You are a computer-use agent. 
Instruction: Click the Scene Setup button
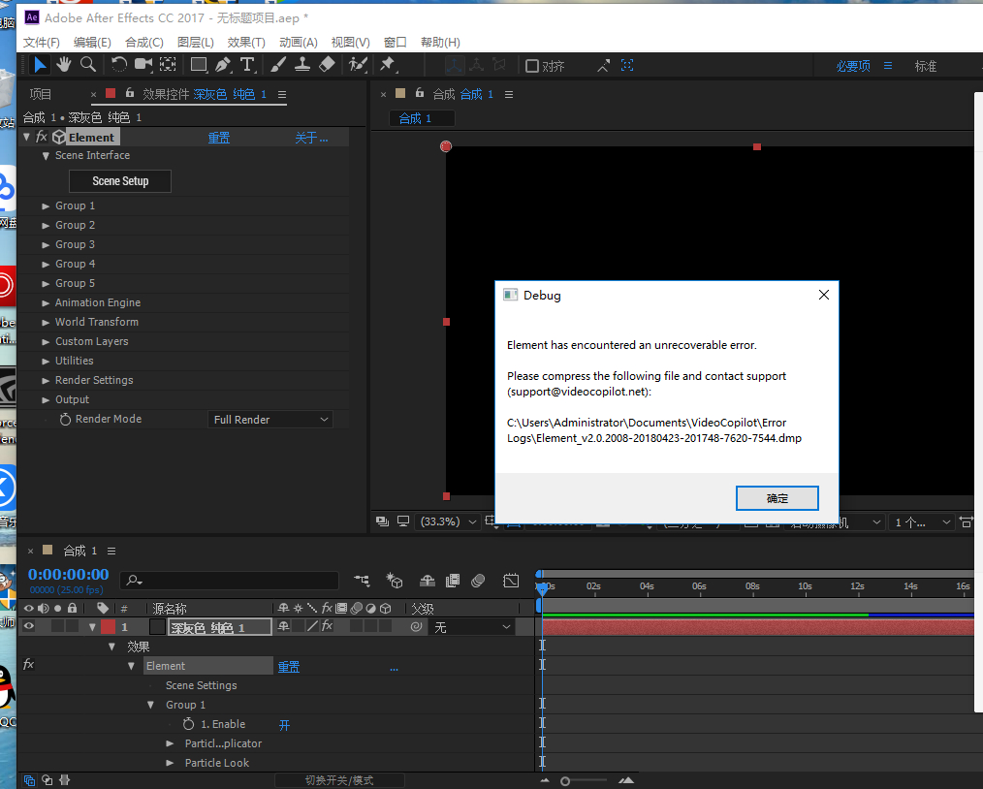click(x=120, y=181)
